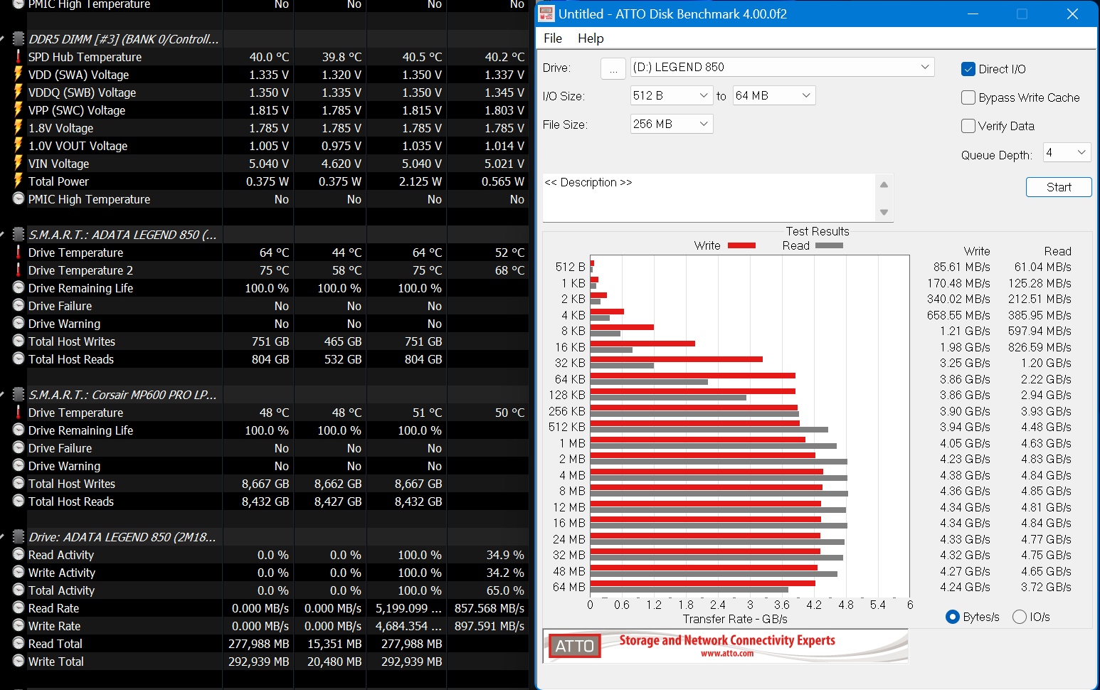Enable Bypass Write Cache checkbox
The image size is (1100, 690).
[968, 97]
